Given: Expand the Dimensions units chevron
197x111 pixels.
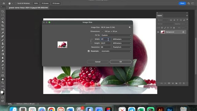Looking at the screenshot, I should click(102, 31).
